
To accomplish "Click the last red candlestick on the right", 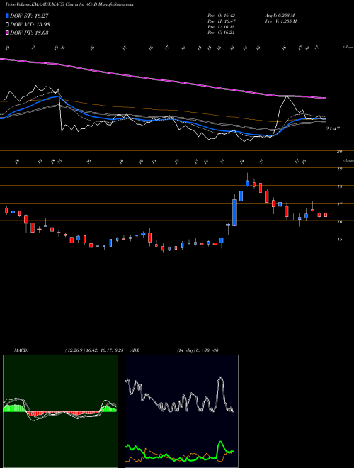I will [x=326, y=215].
